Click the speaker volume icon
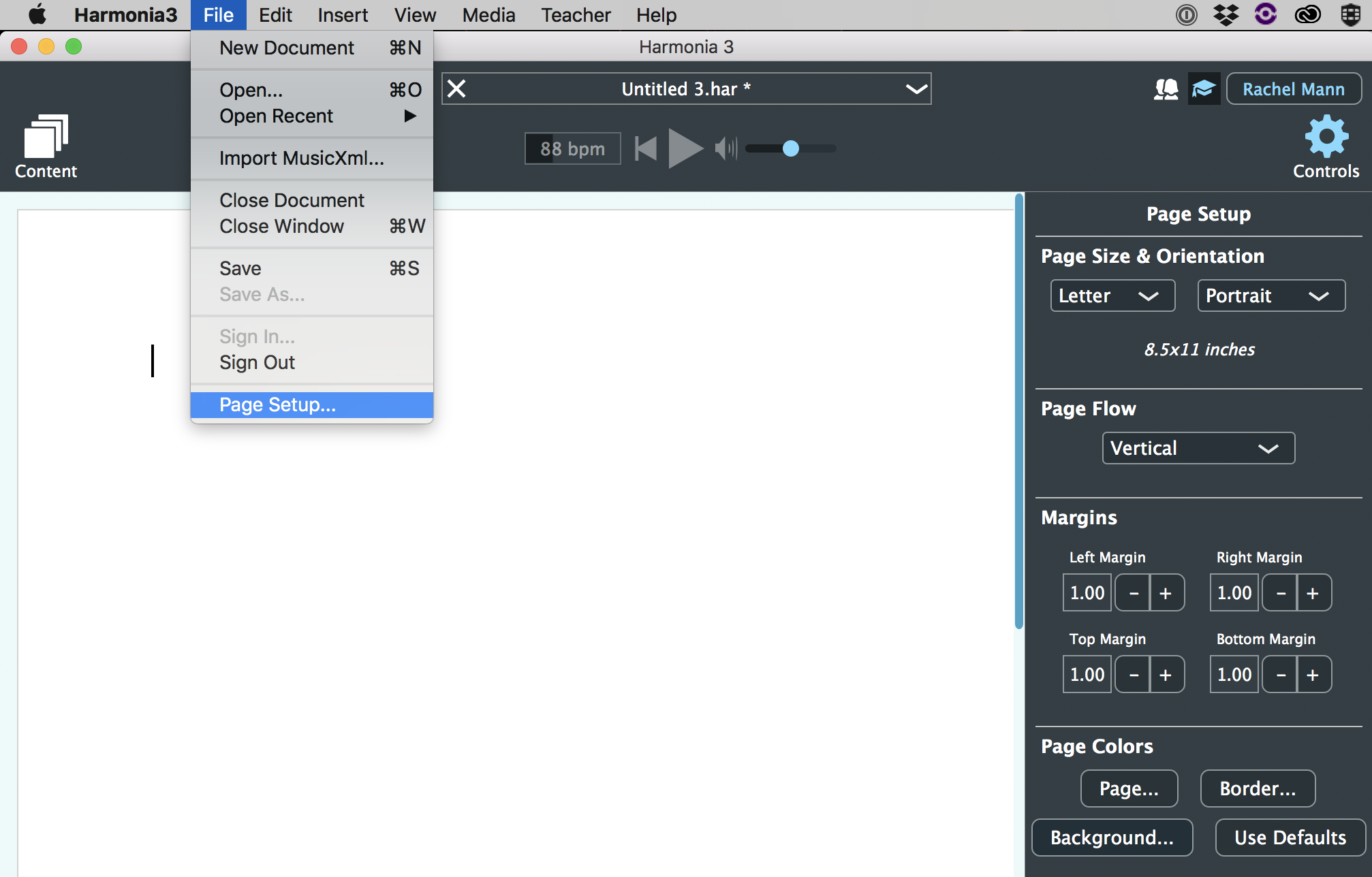This screenshot has width=1372, height=877. coord(726,148)
